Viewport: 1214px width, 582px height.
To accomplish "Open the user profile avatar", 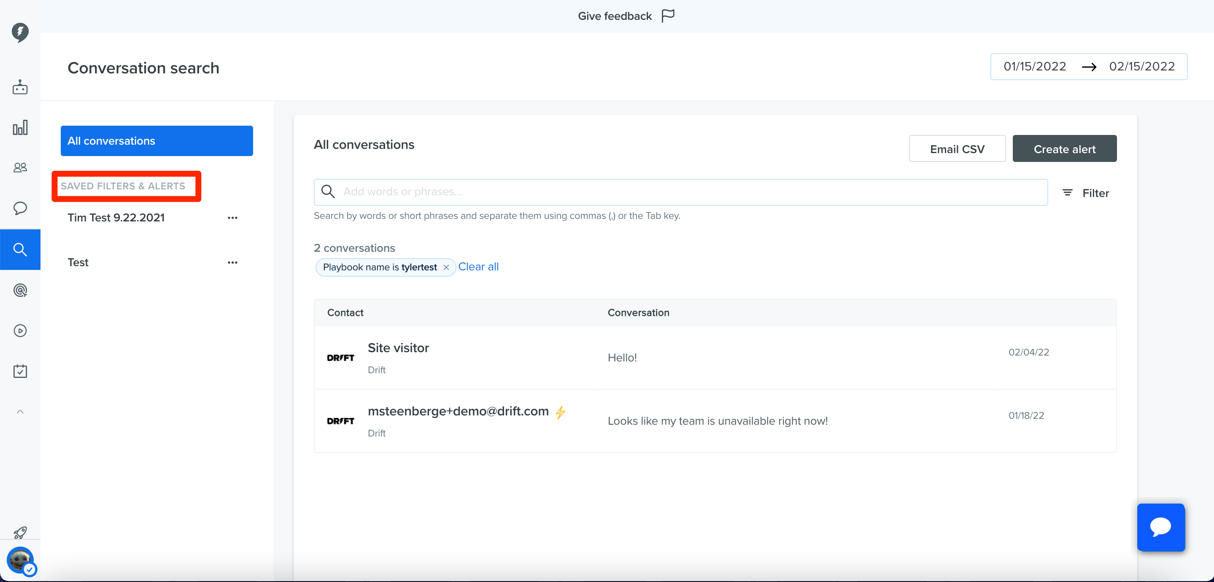I will click(21, 561).
